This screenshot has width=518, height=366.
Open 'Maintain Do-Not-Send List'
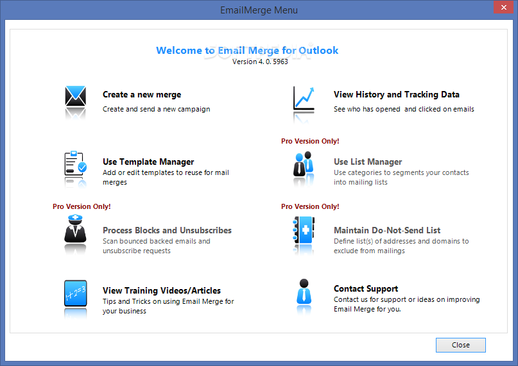click(x=387, y=230)
